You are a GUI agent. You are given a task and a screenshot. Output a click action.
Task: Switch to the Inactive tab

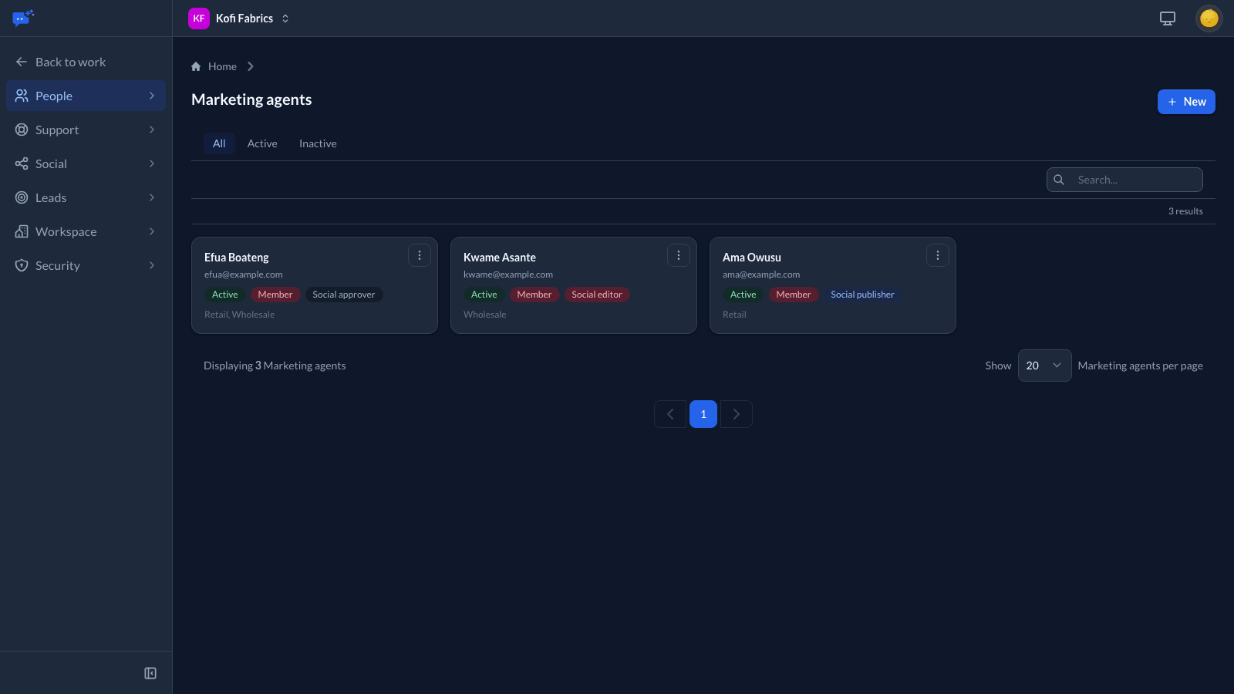tap(318, 143)
